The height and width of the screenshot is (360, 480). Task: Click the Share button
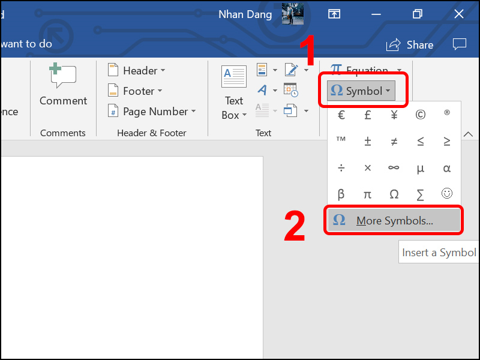coord(410,44)
